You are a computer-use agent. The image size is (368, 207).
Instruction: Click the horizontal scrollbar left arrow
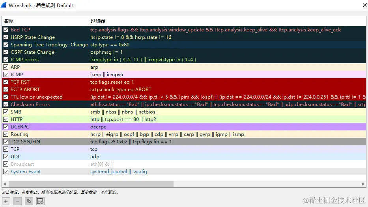click(x=5, y=184)
